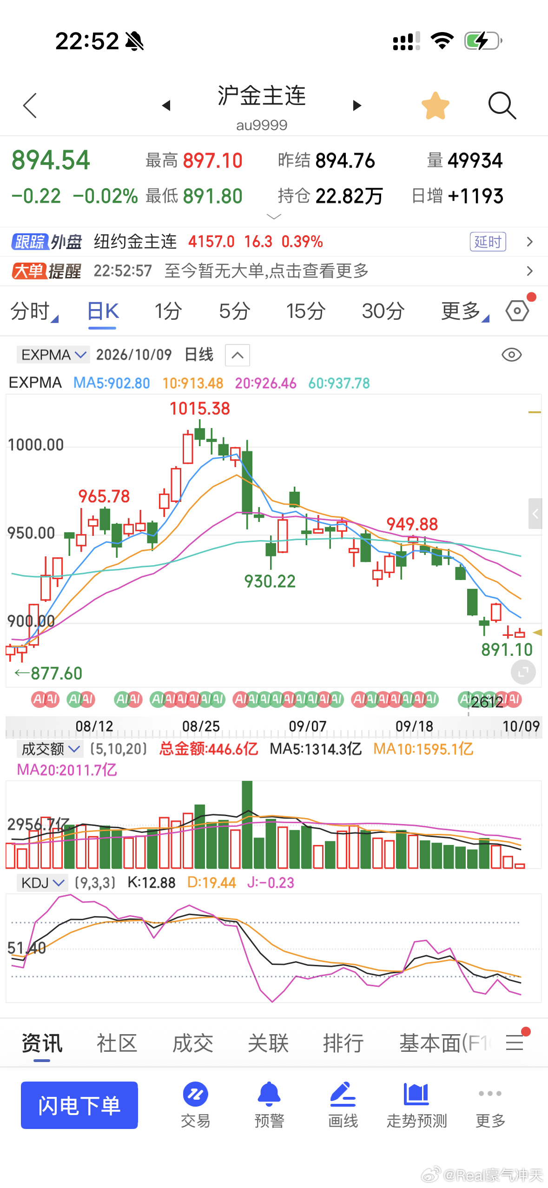548x1188 pixels.
Task: Toggle chart visibility eye icon
Action: [511, 355]
